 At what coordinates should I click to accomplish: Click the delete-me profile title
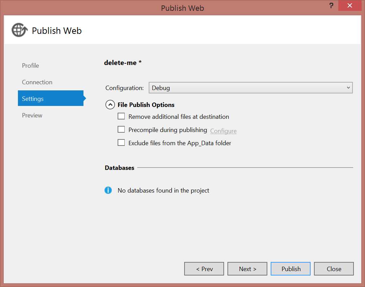(123, 62)
